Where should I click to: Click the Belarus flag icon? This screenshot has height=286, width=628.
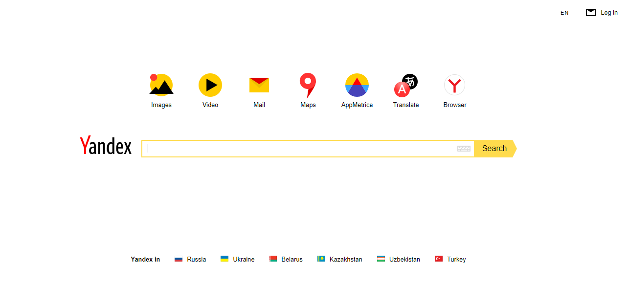coord(273,259)
